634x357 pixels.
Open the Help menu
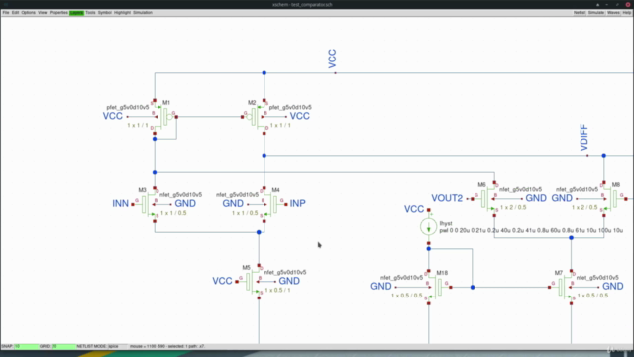(x=627, y=13)
